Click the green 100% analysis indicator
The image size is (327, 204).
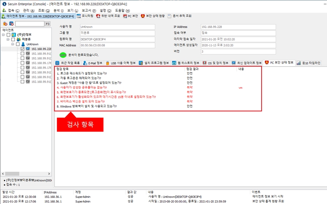click(x=63, y=55)
